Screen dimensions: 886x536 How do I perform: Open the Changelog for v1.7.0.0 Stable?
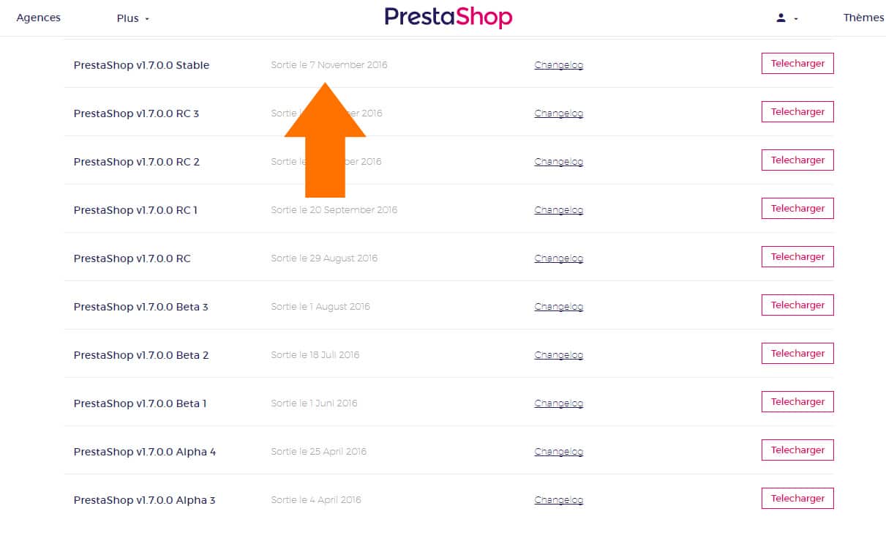click(x=559, y=65)
